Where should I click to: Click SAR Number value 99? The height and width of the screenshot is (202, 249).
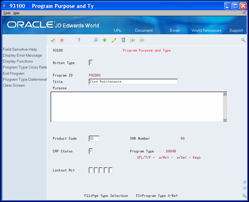183,139
